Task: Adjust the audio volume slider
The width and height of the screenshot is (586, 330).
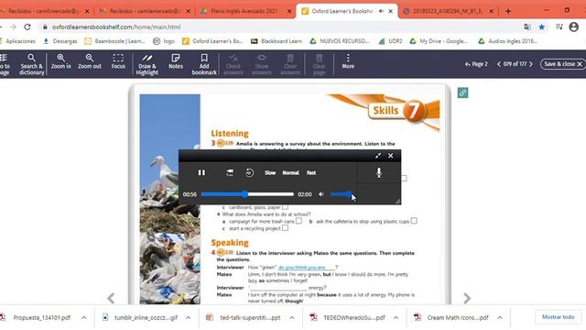Action: (341, 194)
